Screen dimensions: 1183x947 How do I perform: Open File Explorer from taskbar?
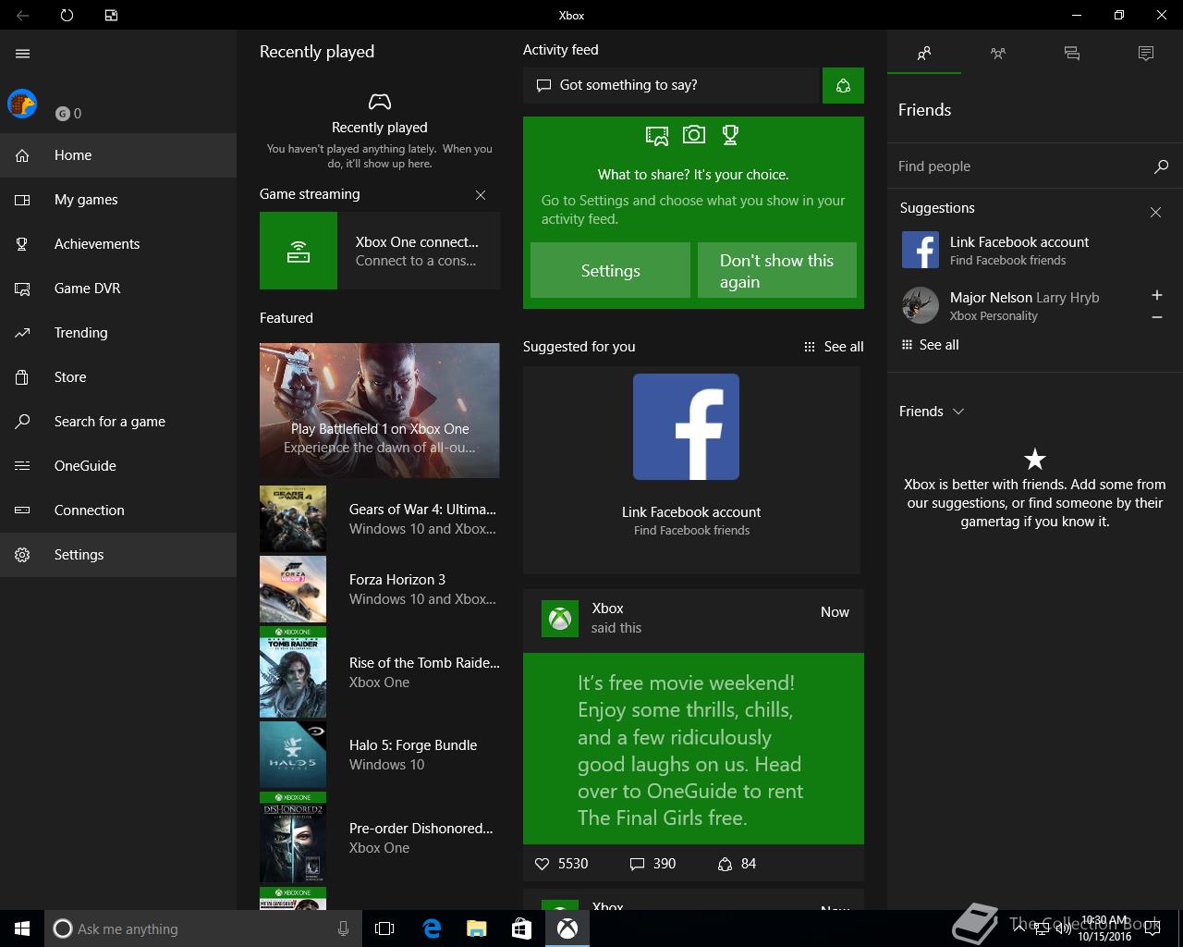[477, 929]
